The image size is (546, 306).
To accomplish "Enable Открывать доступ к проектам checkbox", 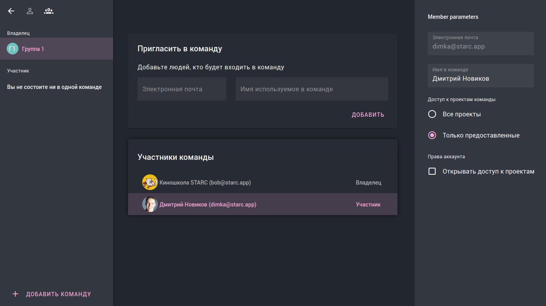I will coord(432,171).
